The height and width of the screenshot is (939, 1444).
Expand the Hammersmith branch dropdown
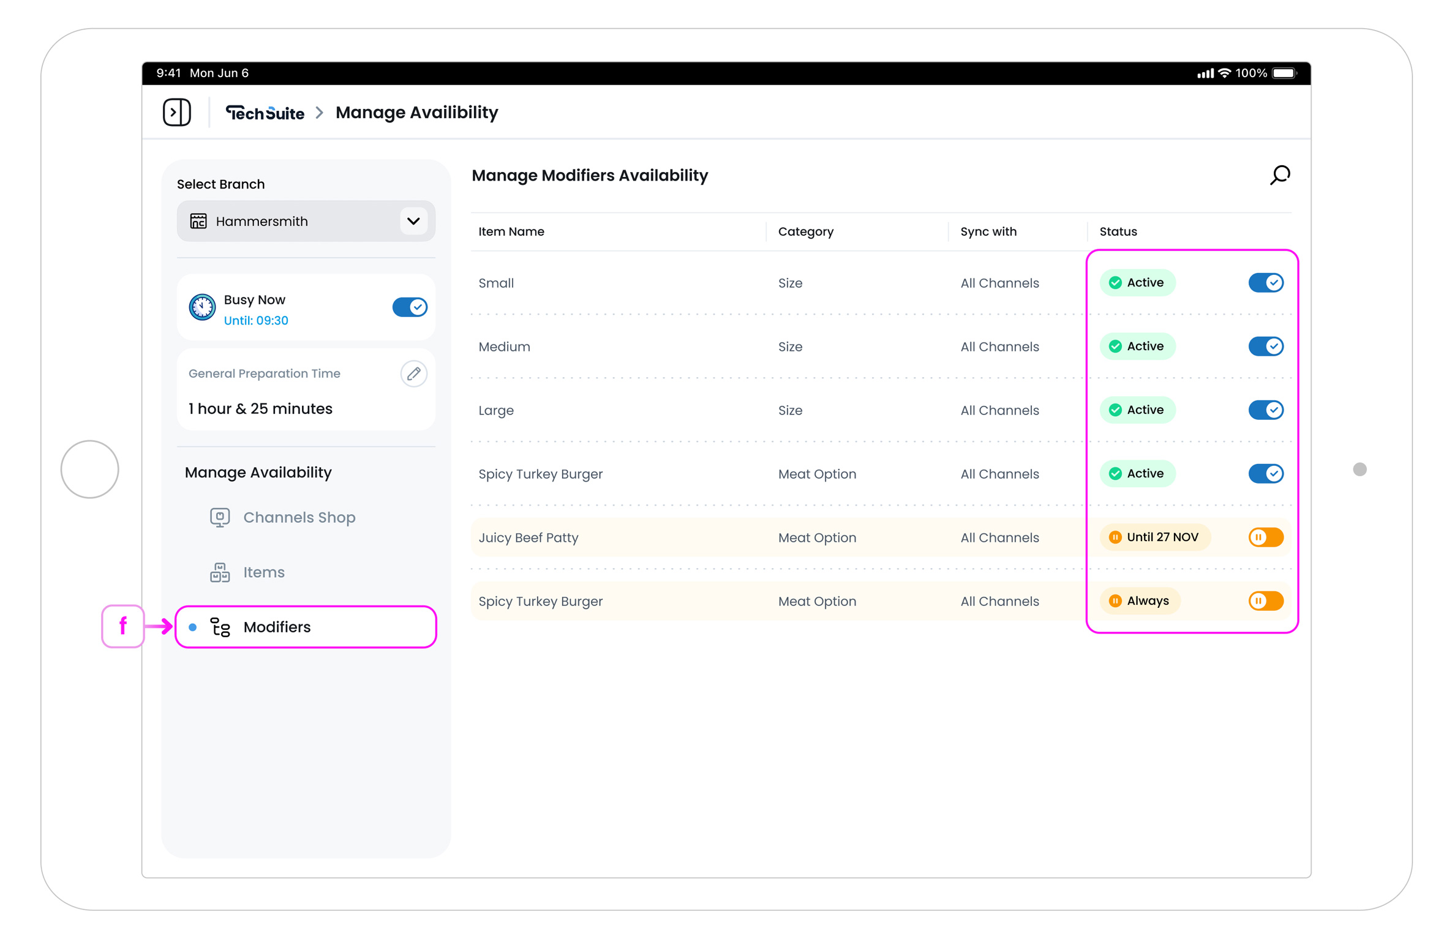413,221
